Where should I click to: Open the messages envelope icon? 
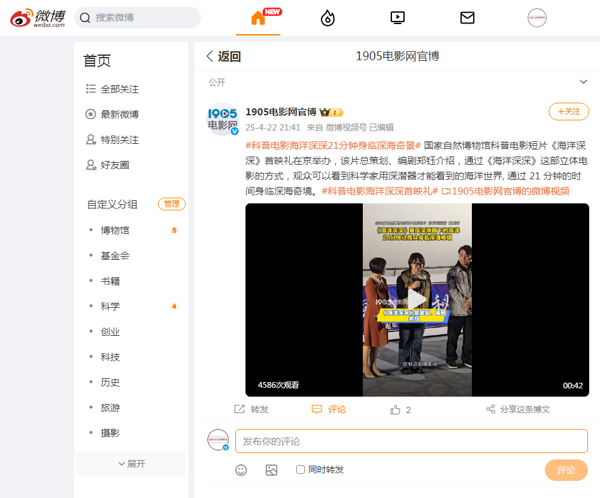pos(467,18)
